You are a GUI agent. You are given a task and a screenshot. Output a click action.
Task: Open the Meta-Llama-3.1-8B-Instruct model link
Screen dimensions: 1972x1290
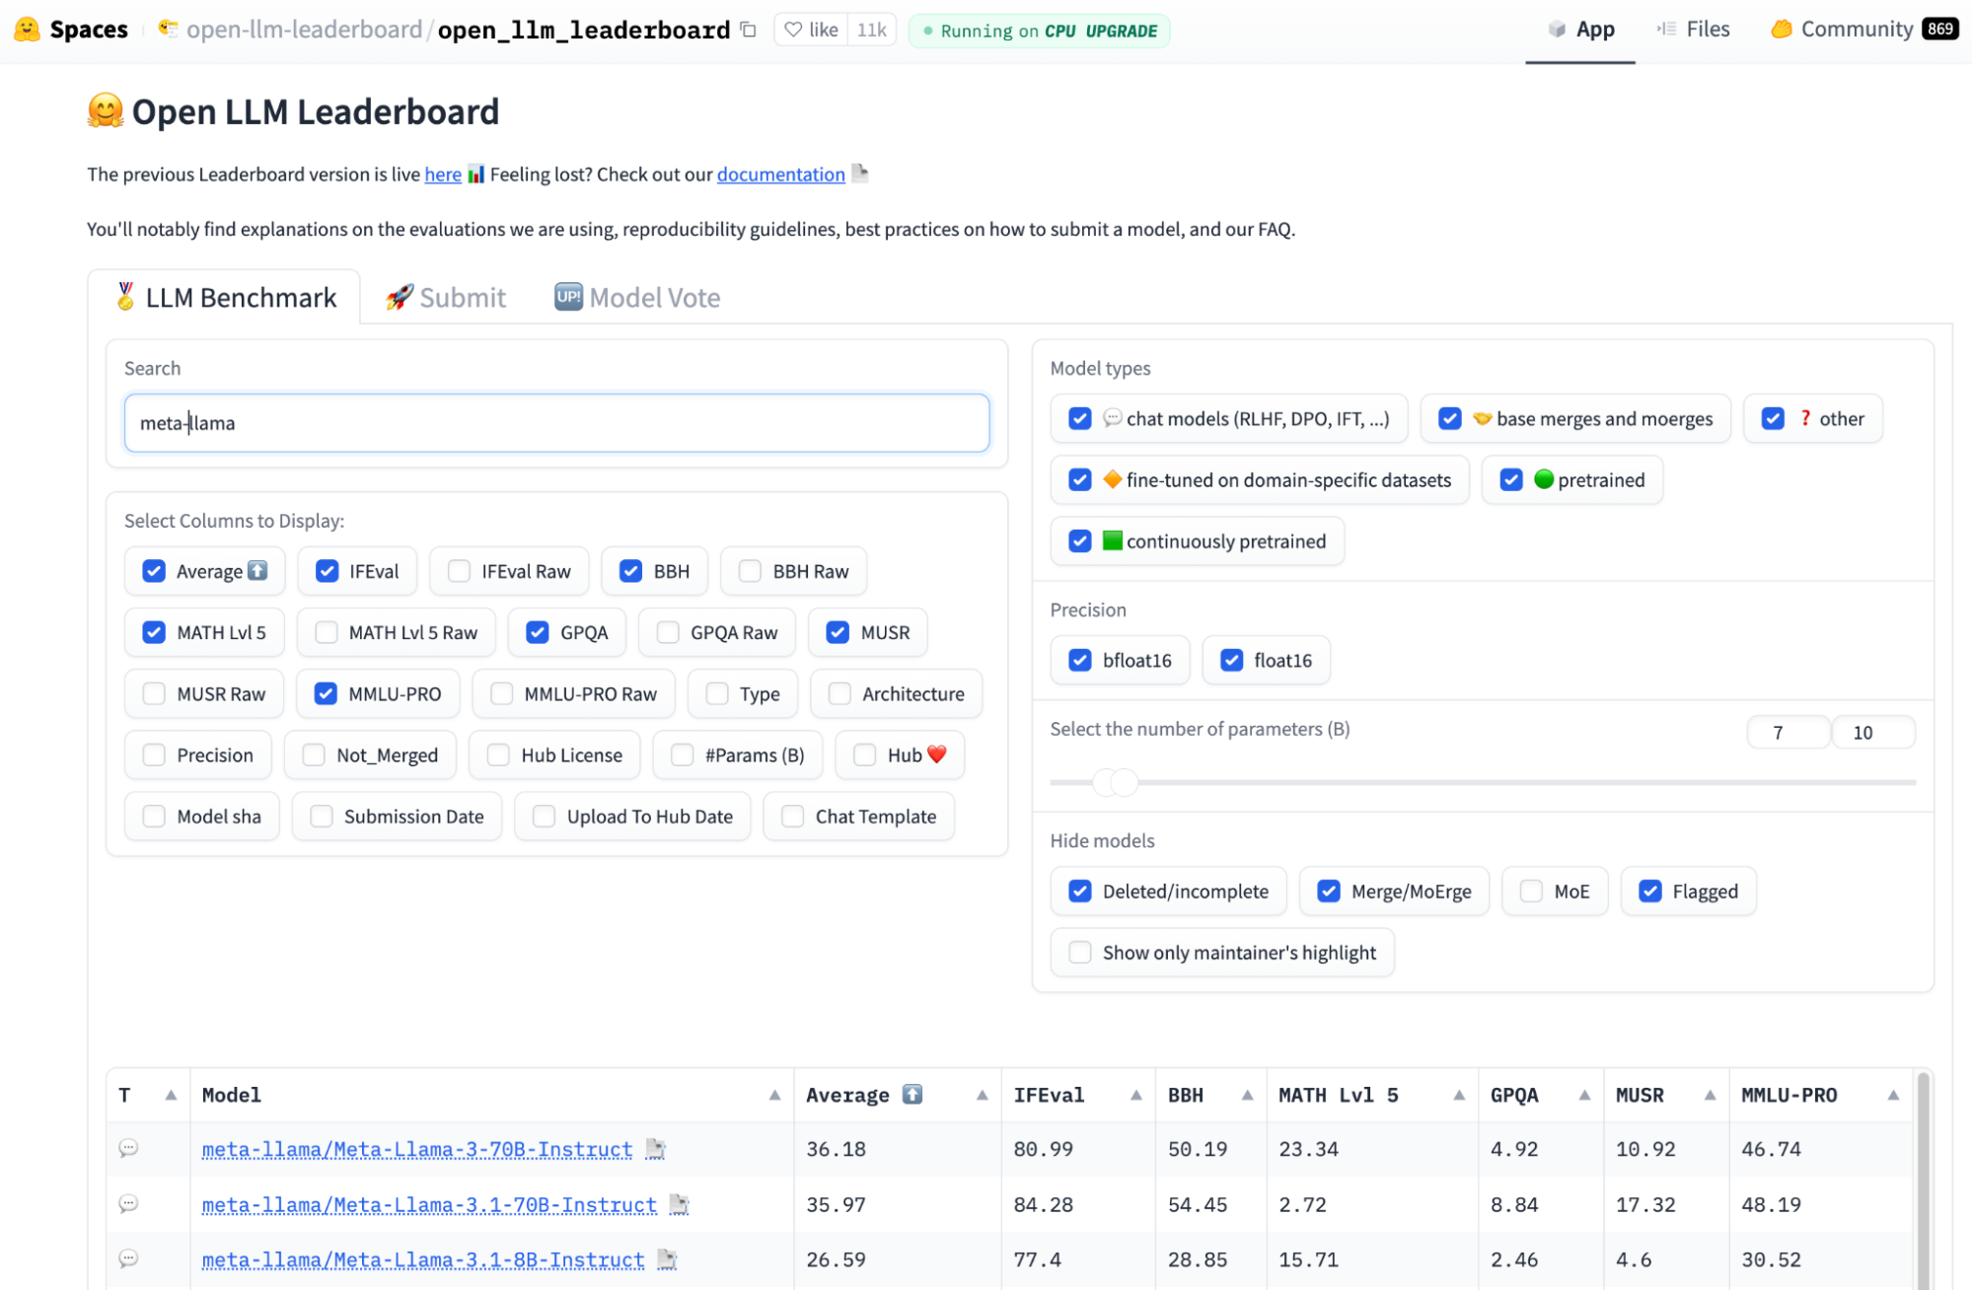click(x=422, y=1259)
